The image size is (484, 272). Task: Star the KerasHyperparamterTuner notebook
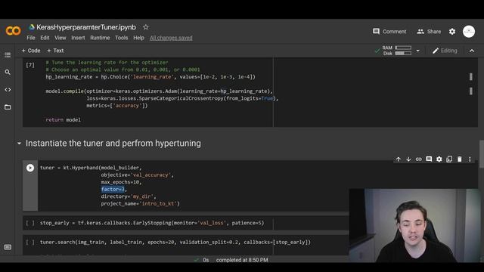tap(146, 27)
